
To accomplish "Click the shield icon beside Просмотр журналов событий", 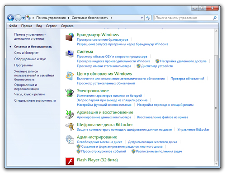I will point(79,151).
